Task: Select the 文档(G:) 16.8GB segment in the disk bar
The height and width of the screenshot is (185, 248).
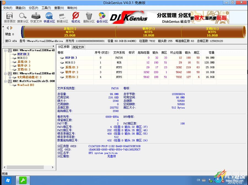Action: [212, 32]
